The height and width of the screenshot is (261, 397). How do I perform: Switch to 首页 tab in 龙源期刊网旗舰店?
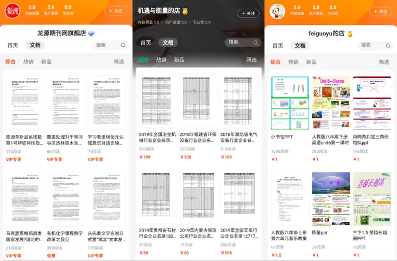12,46
